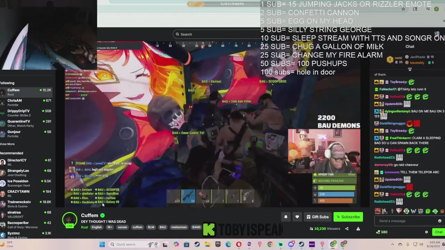Show hidden icons in system tray

[x=393, y=244]
